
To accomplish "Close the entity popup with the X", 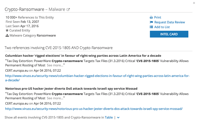I will pos(194,3).
